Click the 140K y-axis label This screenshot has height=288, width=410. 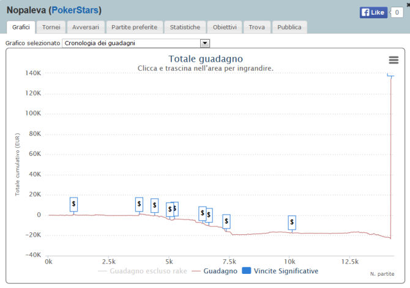[33, 73]
